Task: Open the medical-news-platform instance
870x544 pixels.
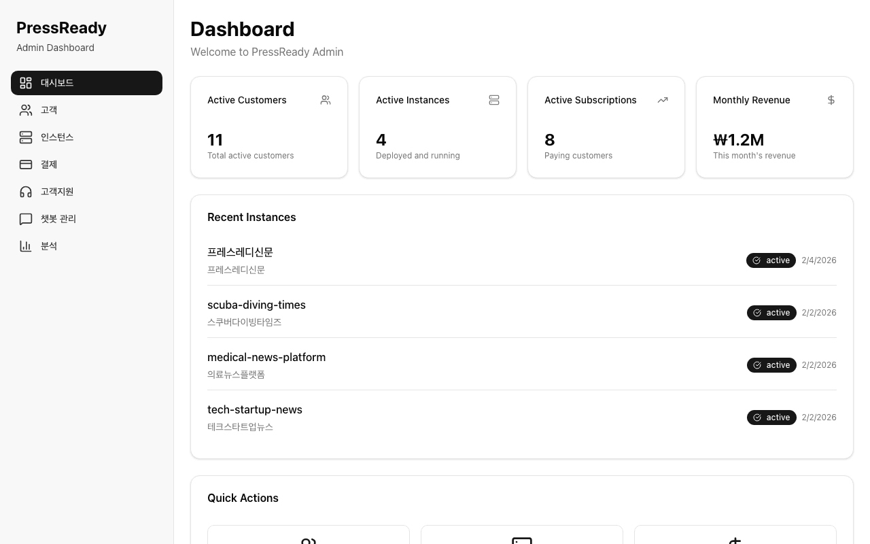Action: pyautogui.click(x=266, y=357)
